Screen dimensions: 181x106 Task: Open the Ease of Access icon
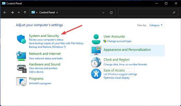(x=96, y=74)
